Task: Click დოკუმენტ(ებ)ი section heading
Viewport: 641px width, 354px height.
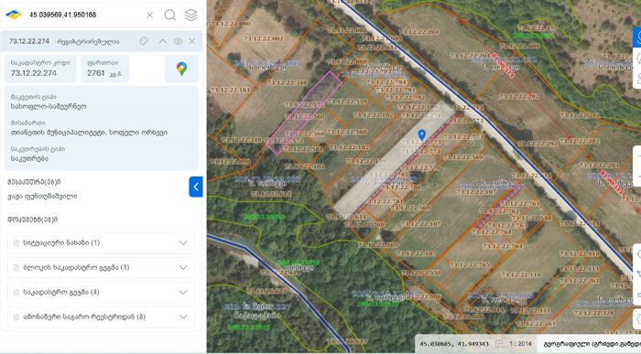Action: point(32,220)
